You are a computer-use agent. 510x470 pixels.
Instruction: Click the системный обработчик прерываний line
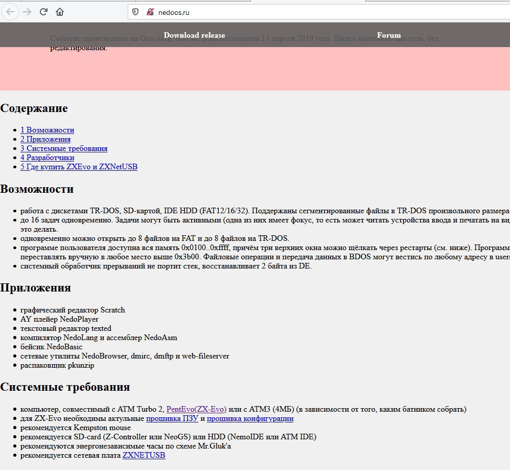pyautogui.click(x=166, y=266)
